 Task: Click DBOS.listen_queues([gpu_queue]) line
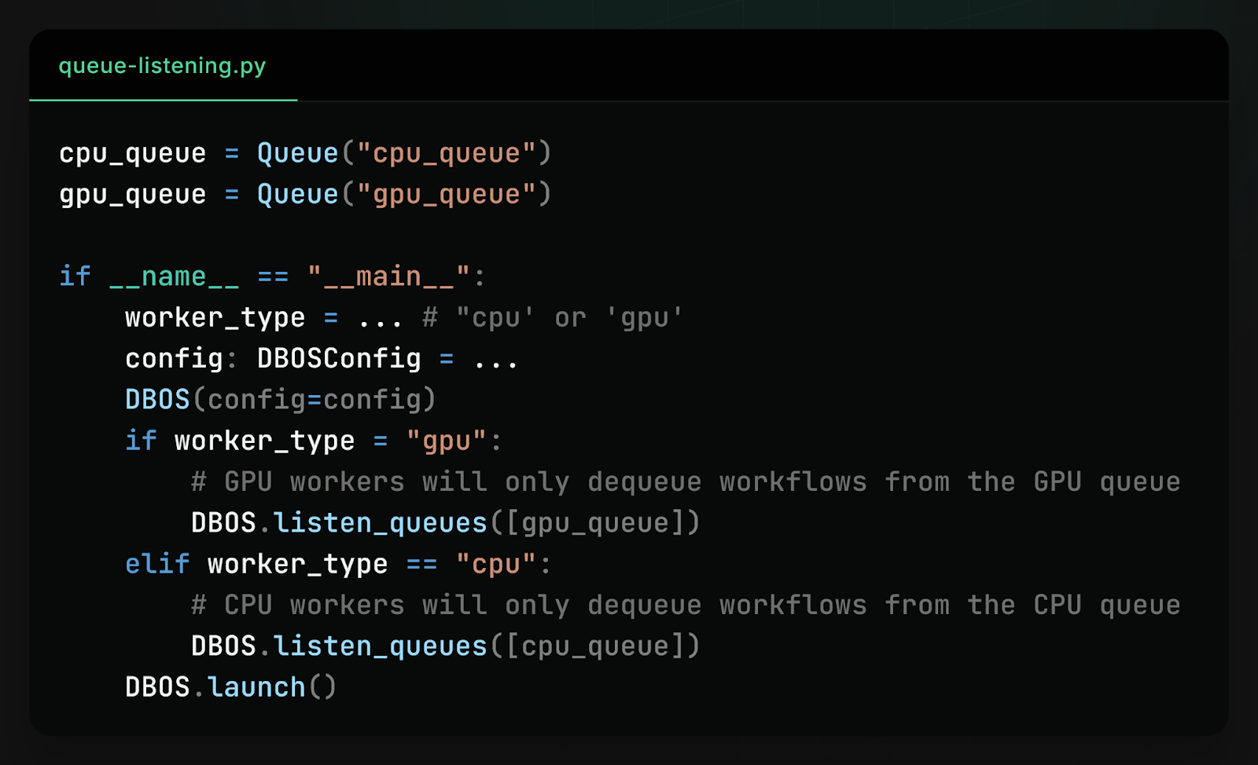446,523
